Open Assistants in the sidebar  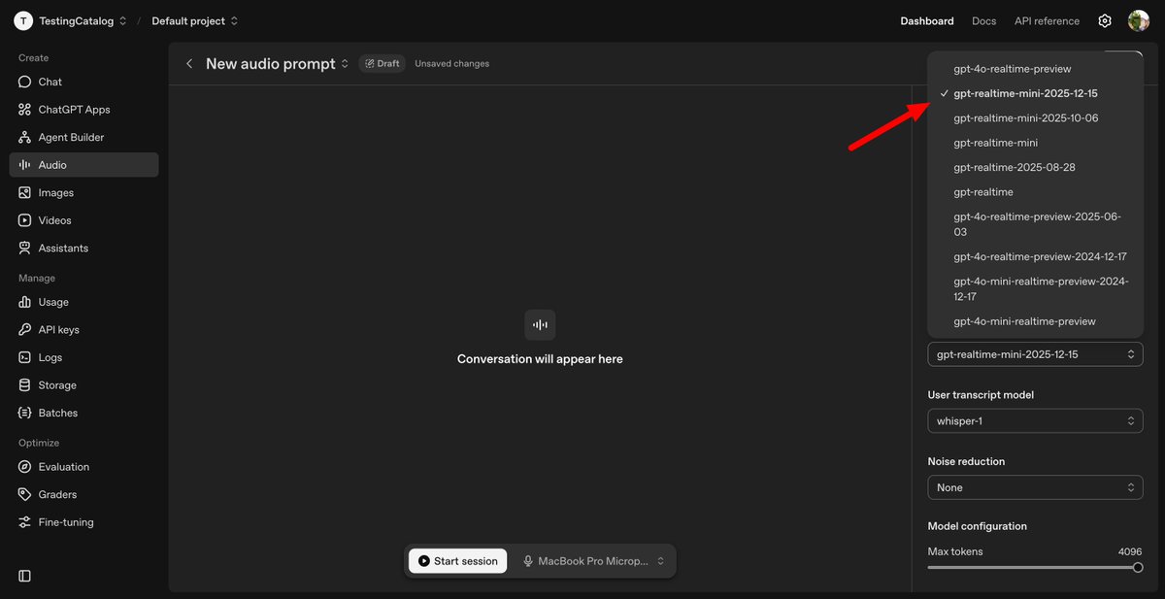pyautogui.click(x=83, y=248)
